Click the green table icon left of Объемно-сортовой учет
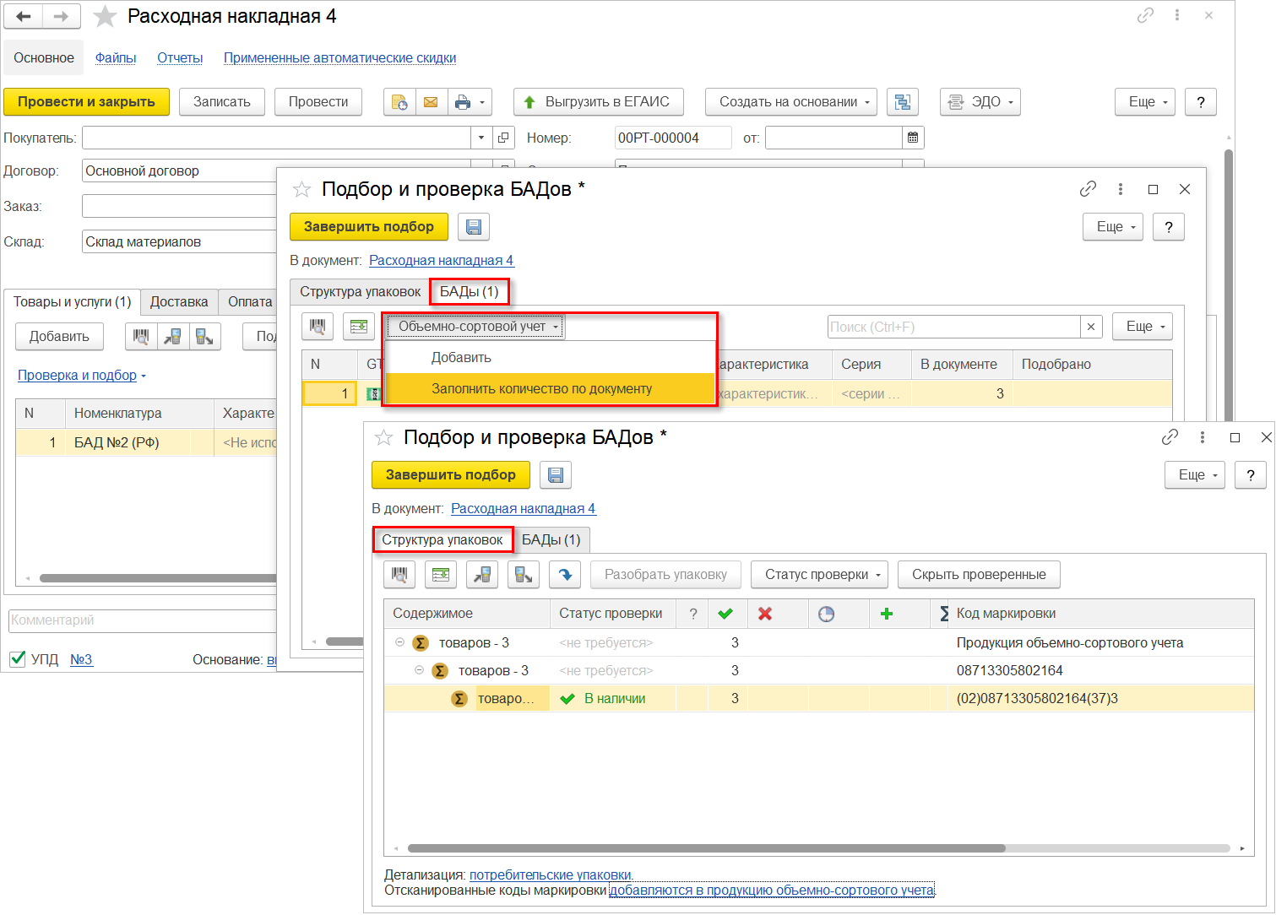 click(359, 327)
